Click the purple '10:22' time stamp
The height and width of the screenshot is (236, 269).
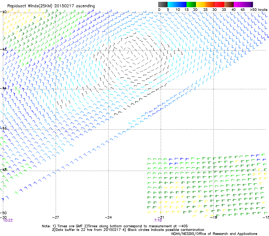click(8, 220)
